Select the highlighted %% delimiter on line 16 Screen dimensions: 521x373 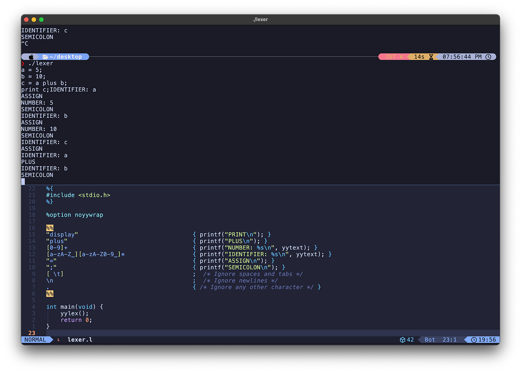tap(49, 228)
